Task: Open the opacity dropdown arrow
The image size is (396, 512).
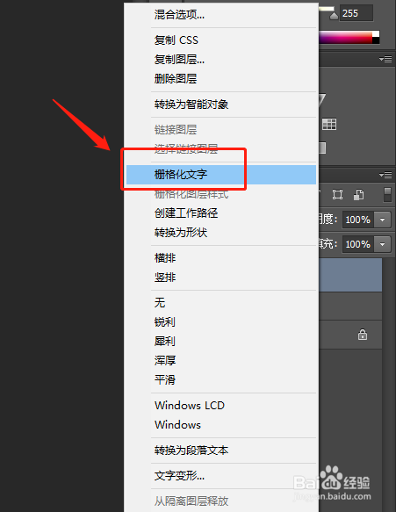Action: (x=382, y=220)
